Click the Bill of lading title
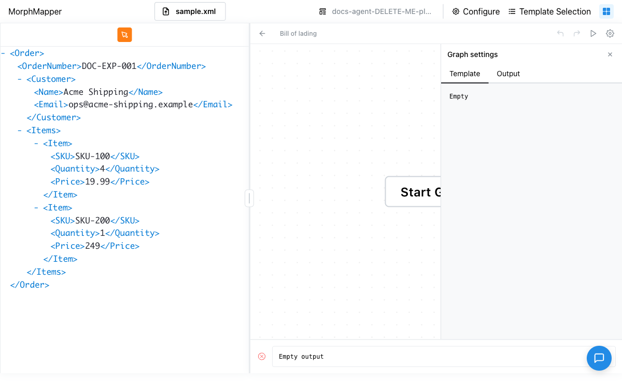622x381 pixels. click(x=298, y=34)
